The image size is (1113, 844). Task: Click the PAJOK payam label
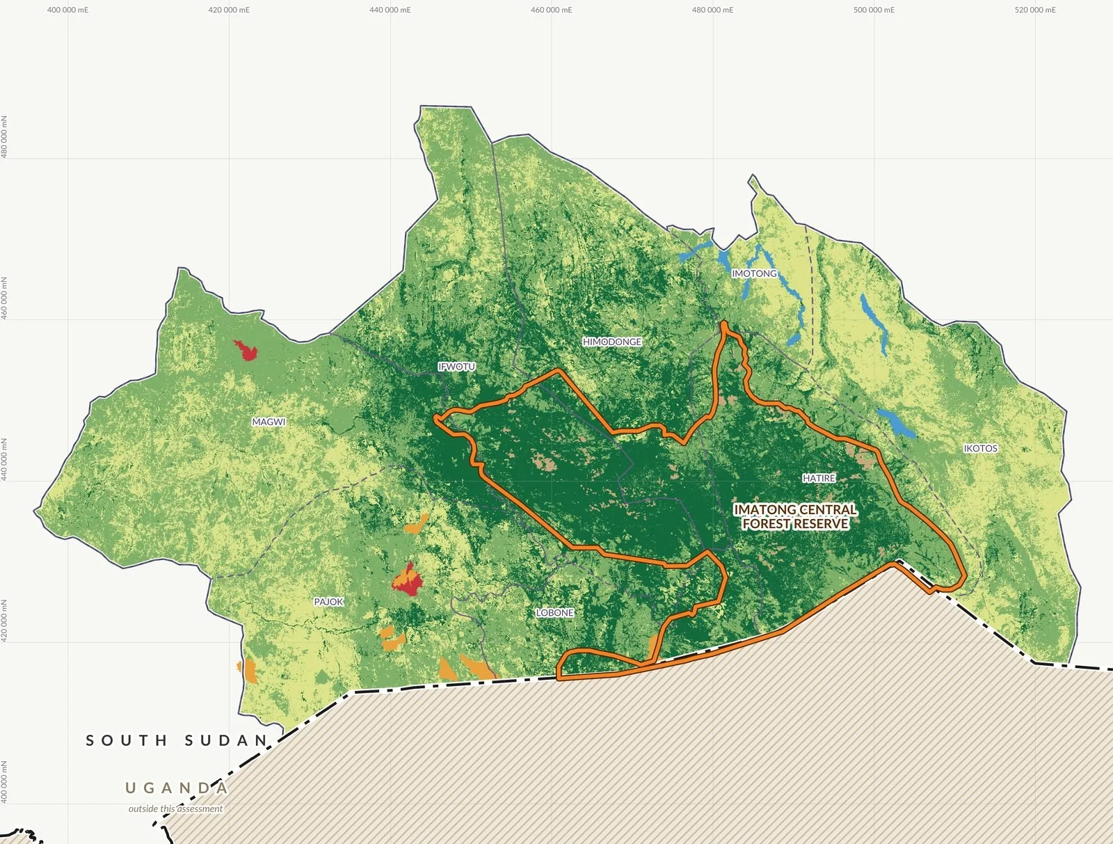point(328,602)
